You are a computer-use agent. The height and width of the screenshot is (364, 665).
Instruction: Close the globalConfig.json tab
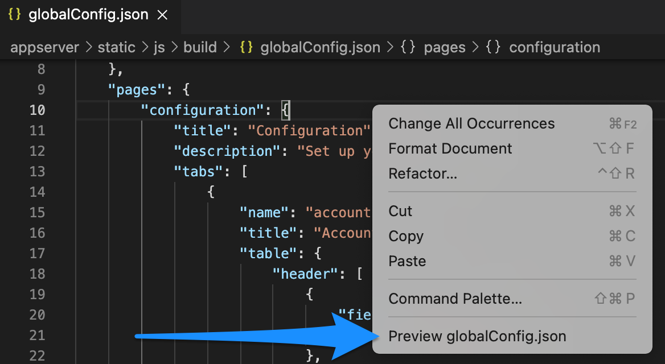pyautogui.click(x=162, y=15)
